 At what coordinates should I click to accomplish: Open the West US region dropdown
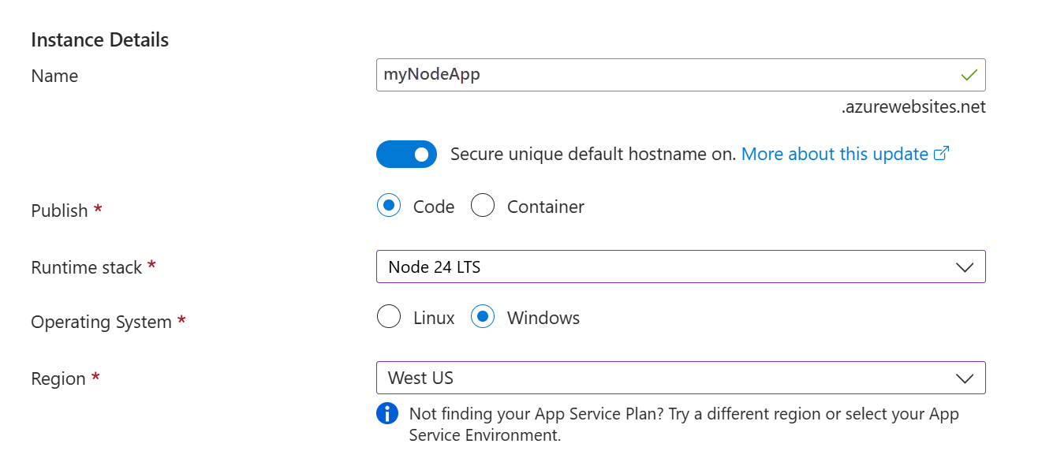coord(663,378)
